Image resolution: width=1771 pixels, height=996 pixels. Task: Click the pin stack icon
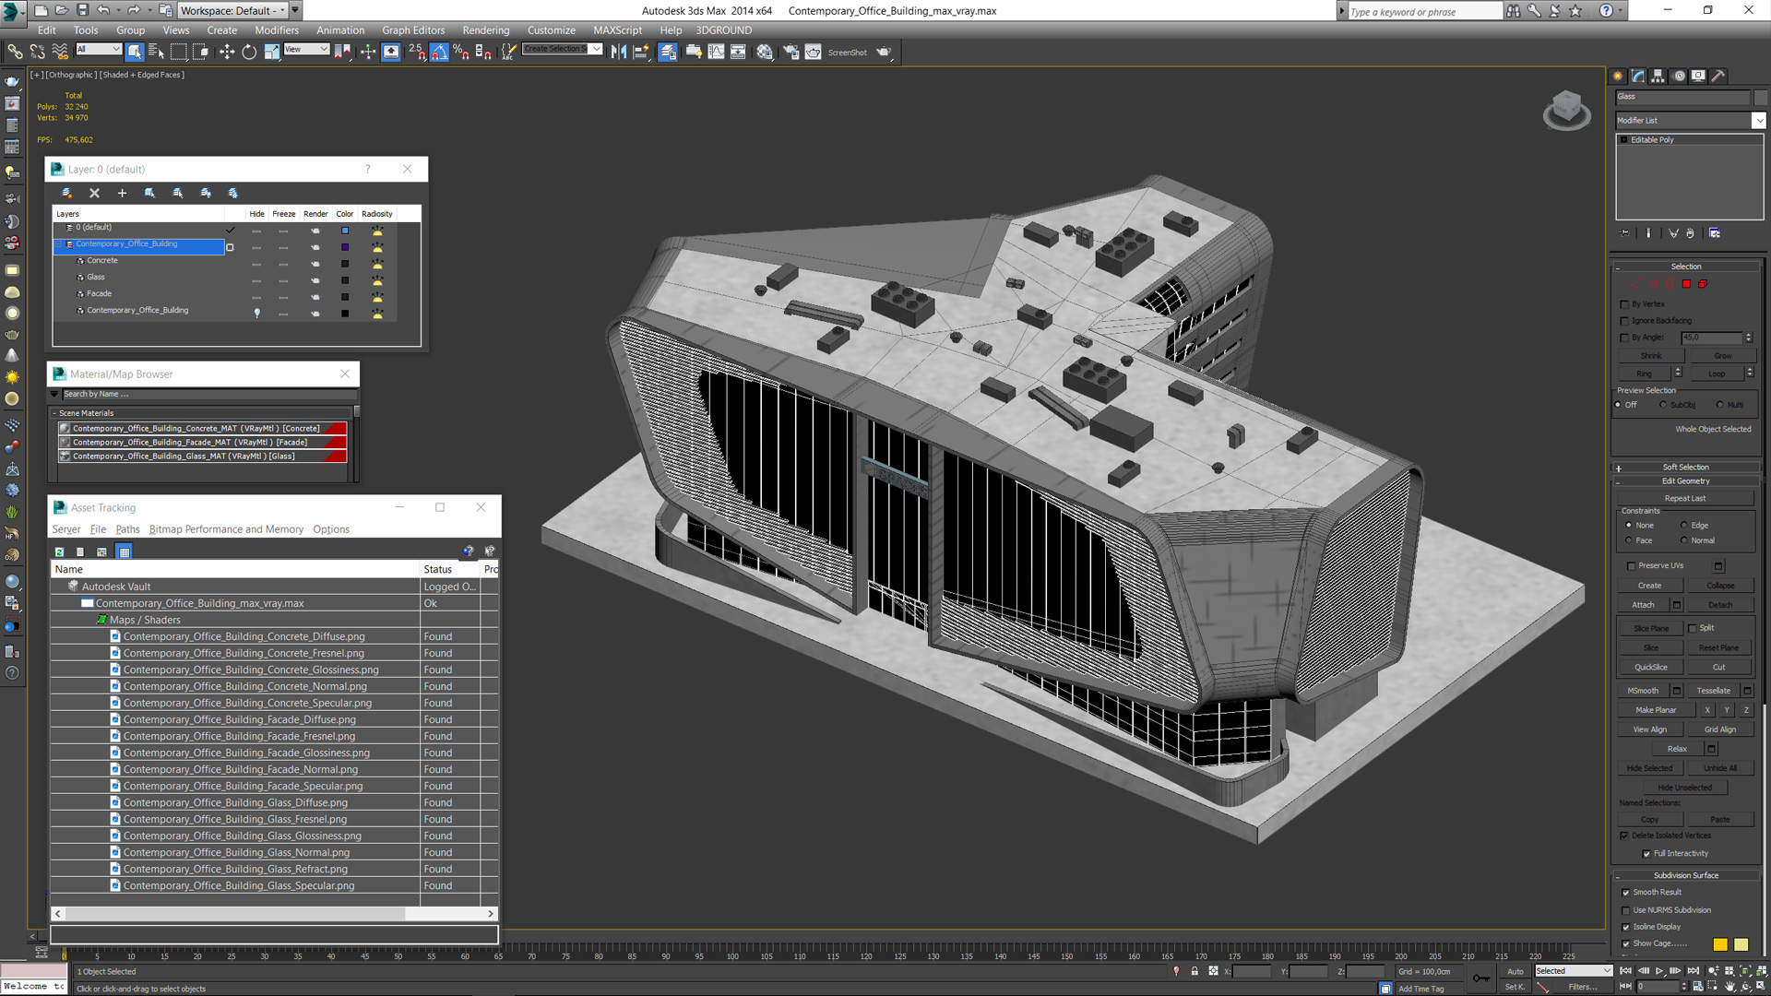tap(1624, 233)
